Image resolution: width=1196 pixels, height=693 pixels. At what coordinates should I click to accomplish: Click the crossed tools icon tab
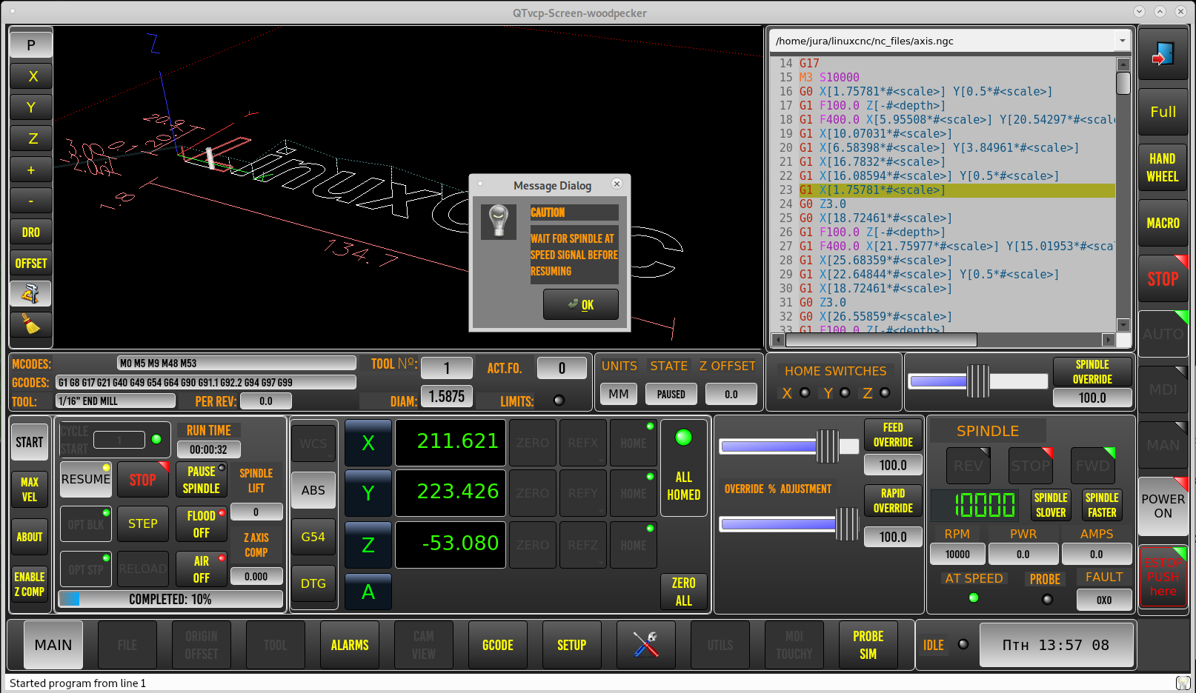646,645
